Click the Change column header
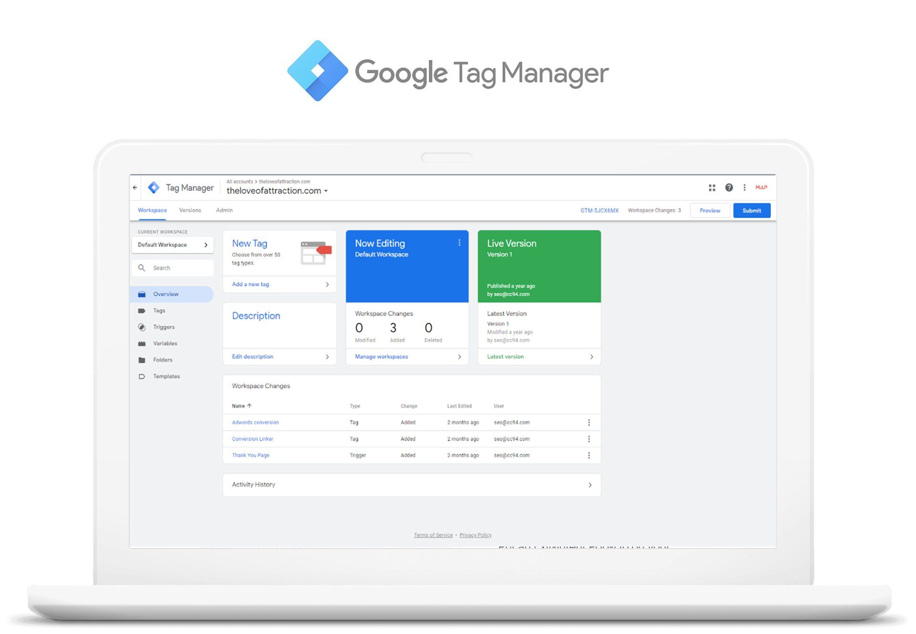The width and height of the screenshot is (916, 634). click(409, 406)
